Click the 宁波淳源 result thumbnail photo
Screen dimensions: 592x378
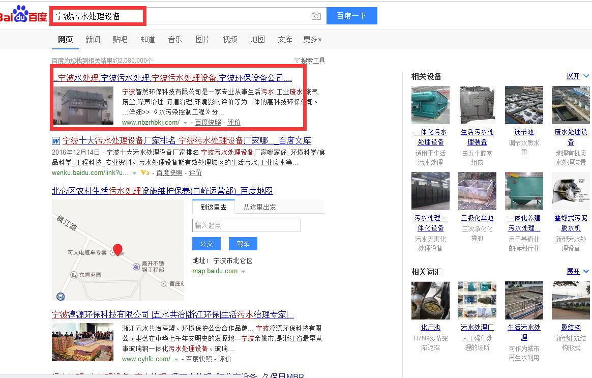(x=83, y=342)
